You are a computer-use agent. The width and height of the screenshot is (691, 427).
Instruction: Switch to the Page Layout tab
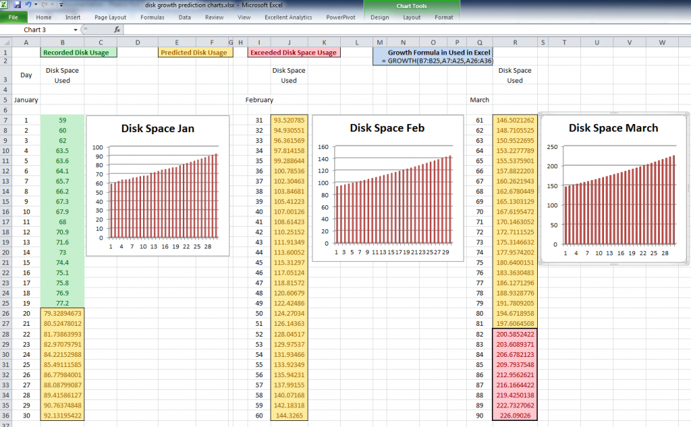tap(111, 18)
